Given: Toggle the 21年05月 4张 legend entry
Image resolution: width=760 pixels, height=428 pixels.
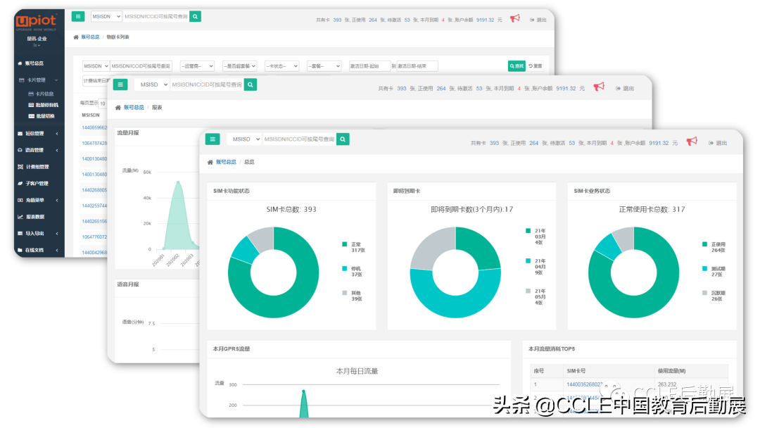Looking at the screenshot, I should [536, 296].
